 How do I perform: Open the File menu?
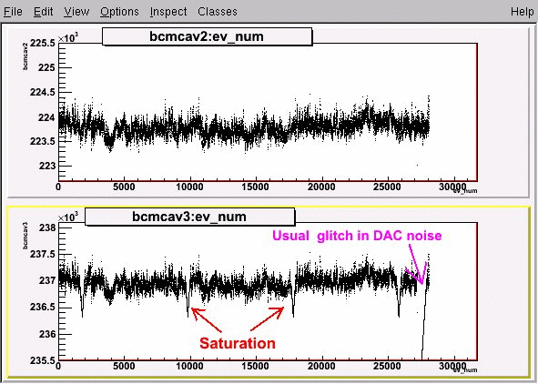(x=13, y=12)
